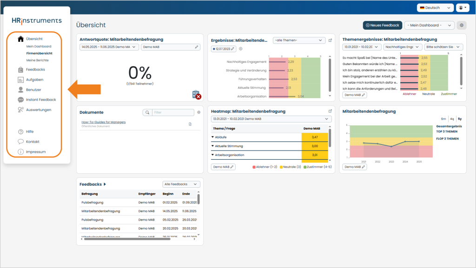Open dashboard settings gear next to Mein Dashboard
476x268 pixels.
pyautogui.click(x=462, y=25)
